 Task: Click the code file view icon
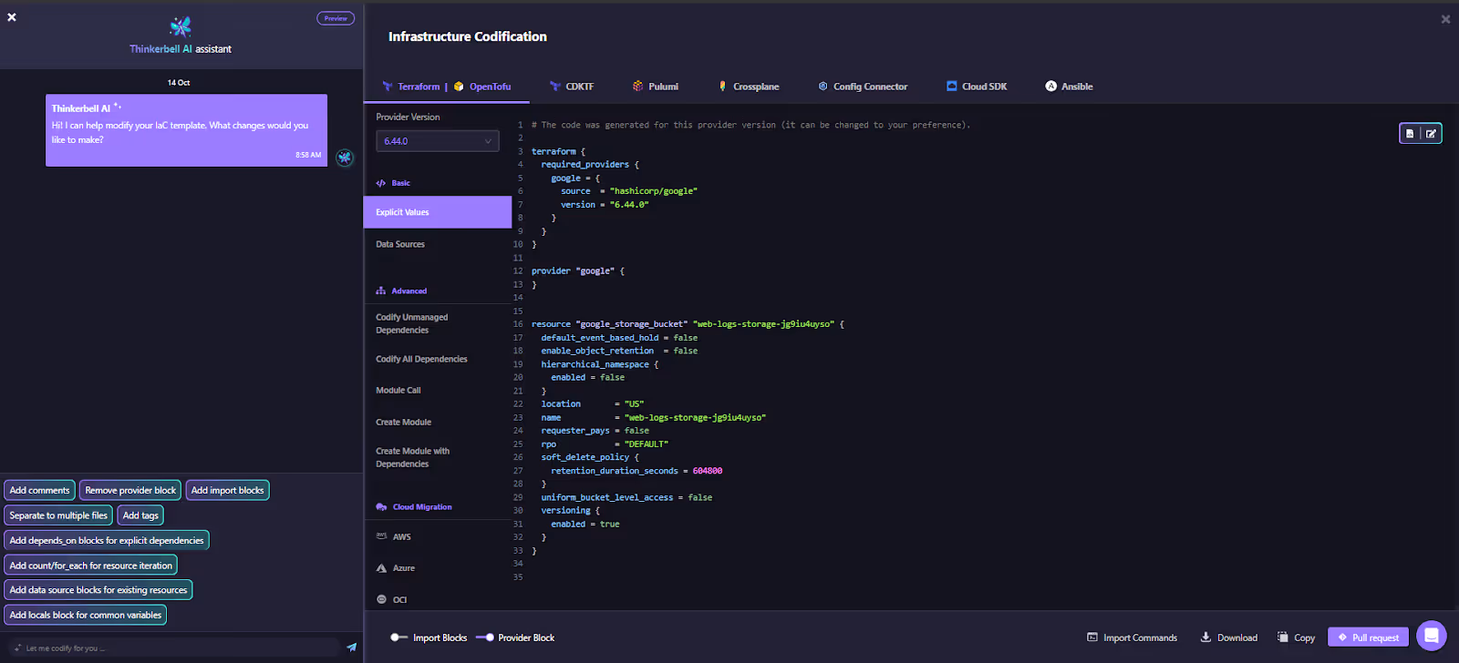1410,134
